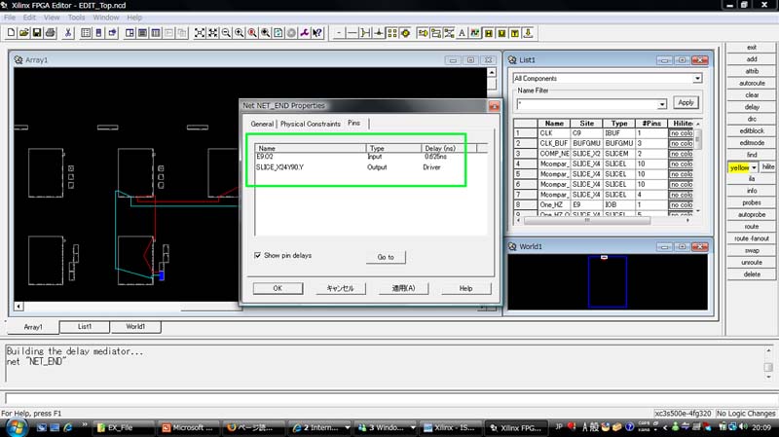This screenshot has width=779, height=437.
Task: Click the Zoom In magnifier with plus
Action: 239,33
